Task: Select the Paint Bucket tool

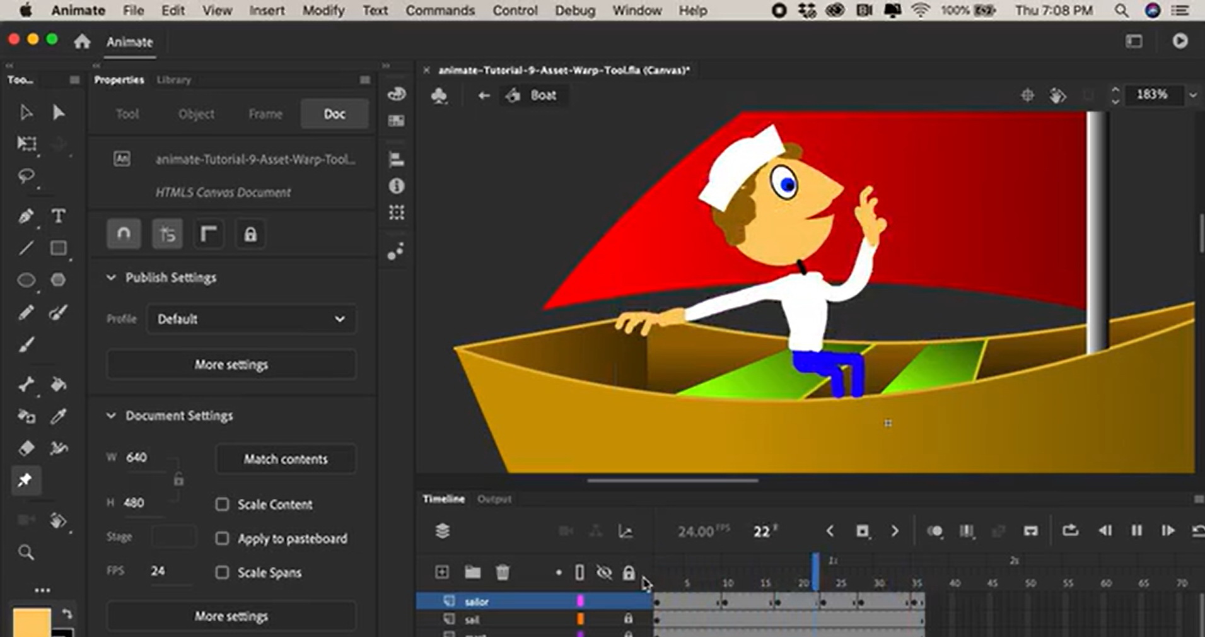Action: tap(58, 384)
